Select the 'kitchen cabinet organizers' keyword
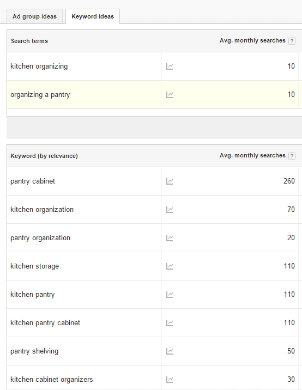The image size is (302, 390). tap(52, 380)
